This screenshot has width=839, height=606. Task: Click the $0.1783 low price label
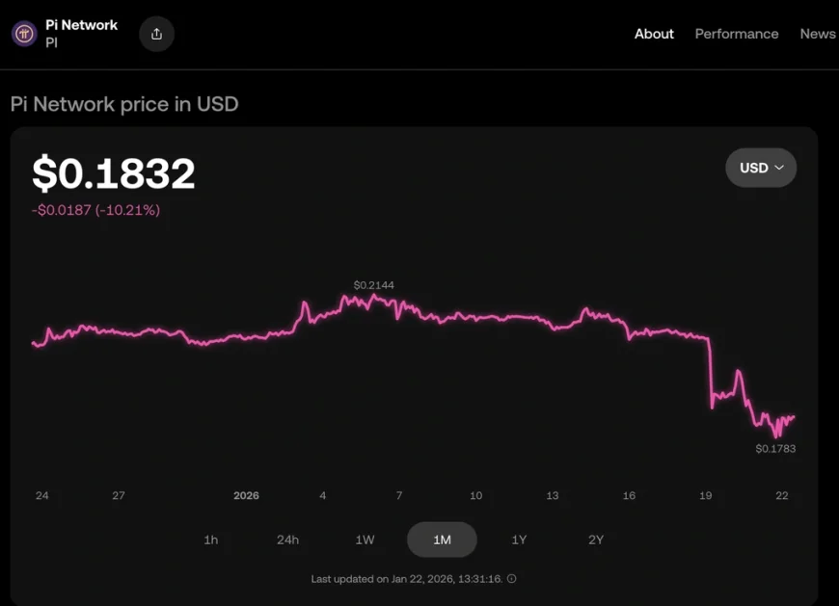tap(775, 449)
